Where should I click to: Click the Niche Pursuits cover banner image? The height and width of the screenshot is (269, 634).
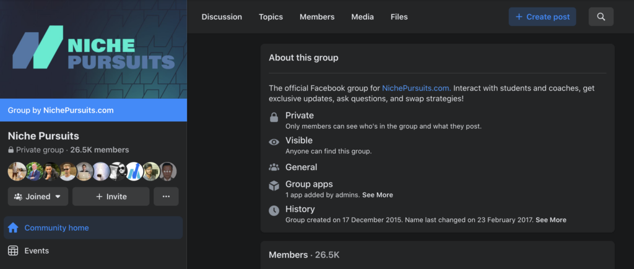point(93,49)
